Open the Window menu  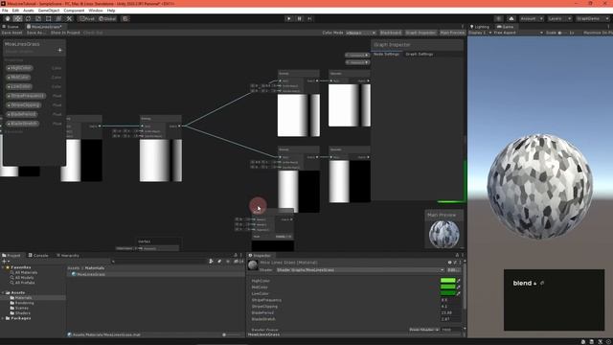tap(96, 11)
